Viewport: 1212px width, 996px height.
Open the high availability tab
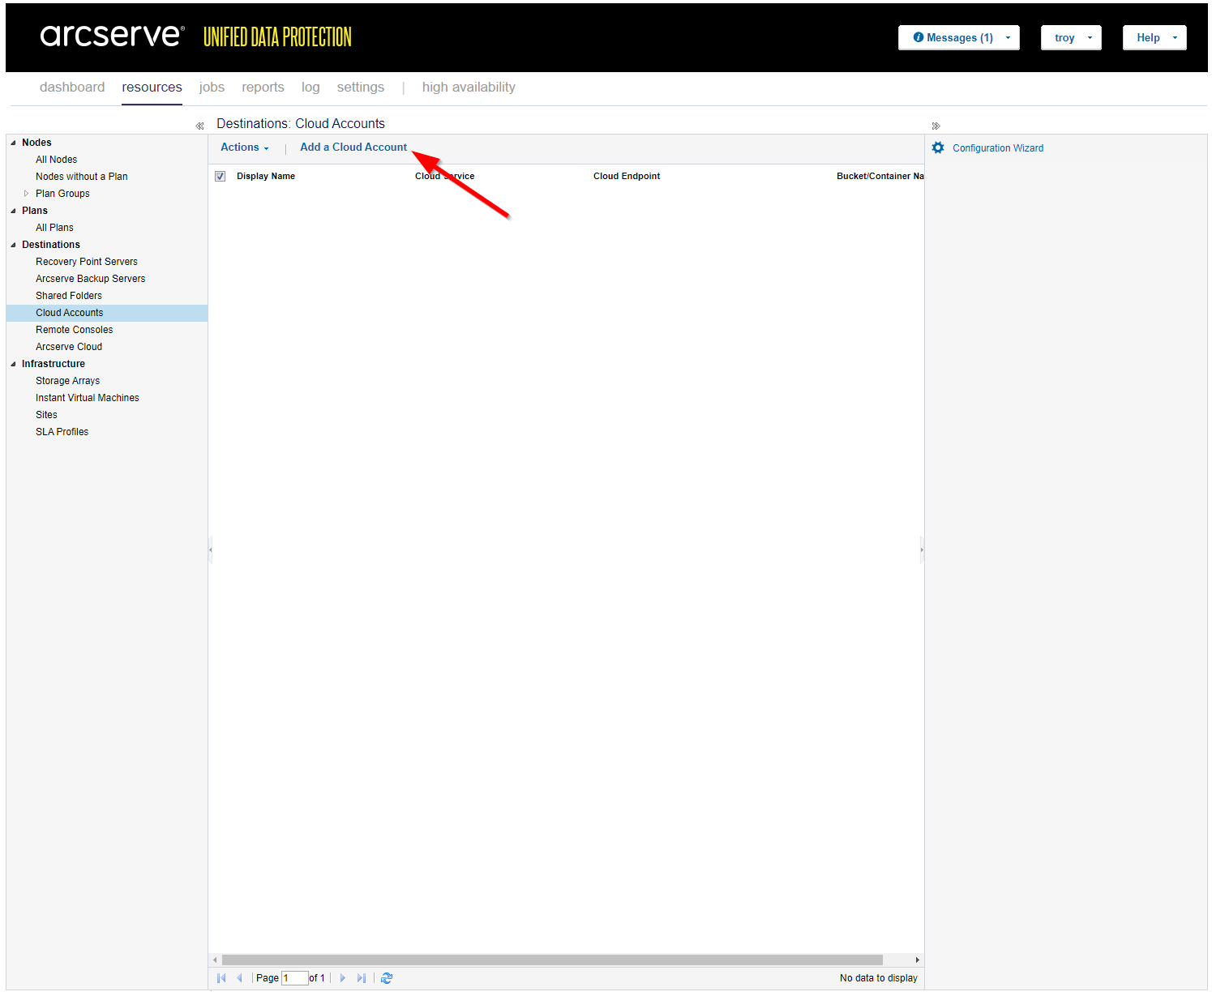click(469, 88)
